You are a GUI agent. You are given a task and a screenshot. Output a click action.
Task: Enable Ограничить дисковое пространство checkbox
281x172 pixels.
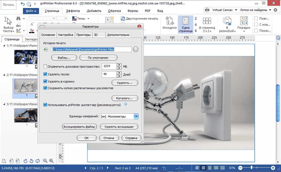coord(45,67)
